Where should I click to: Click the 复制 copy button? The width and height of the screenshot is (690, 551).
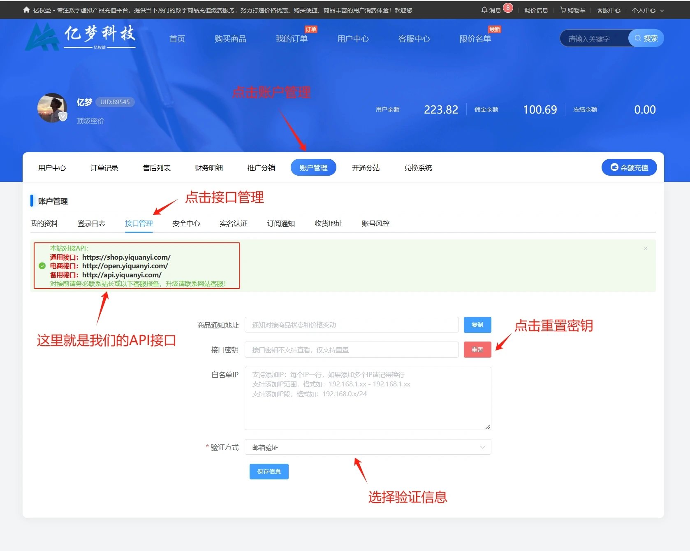click(477, 325)
